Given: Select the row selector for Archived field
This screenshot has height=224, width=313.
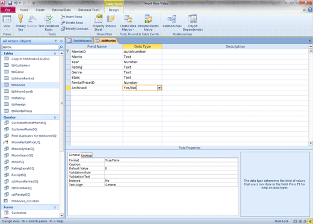Looking at the screenshot, I should click(x=68, y=88).
